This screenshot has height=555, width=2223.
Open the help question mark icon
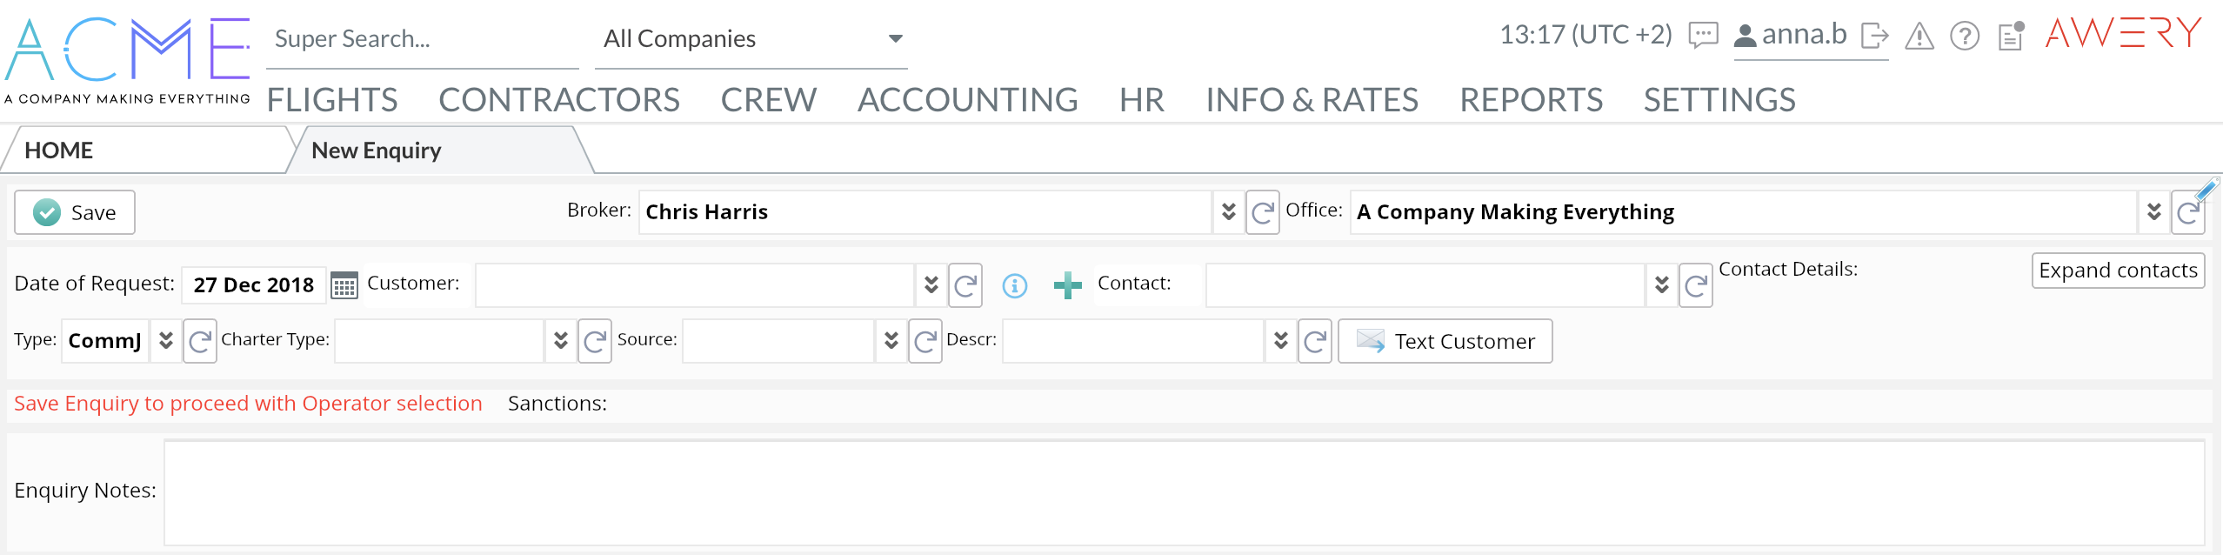[1964, 37]
